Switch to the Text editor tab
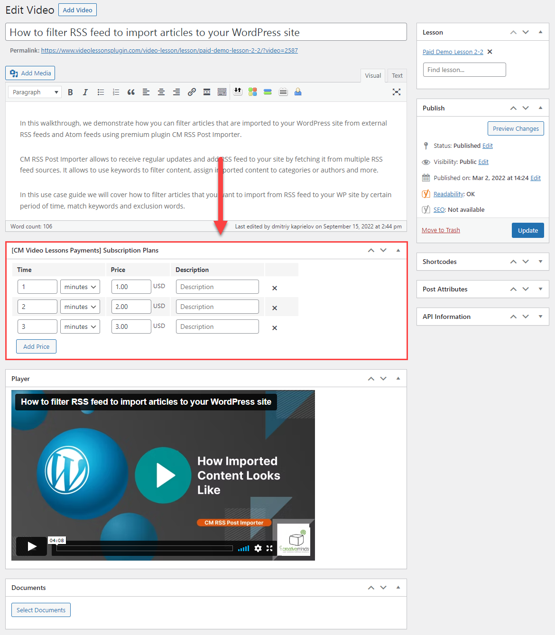 pos(397,76)
